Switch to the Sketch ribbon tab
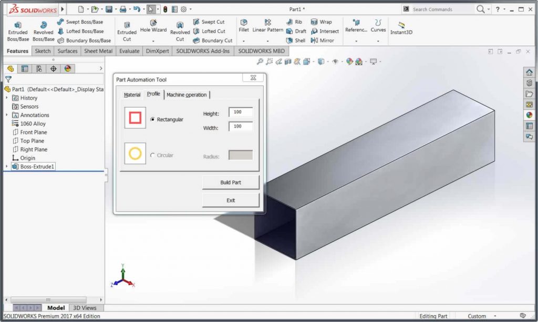 point(43,51)
